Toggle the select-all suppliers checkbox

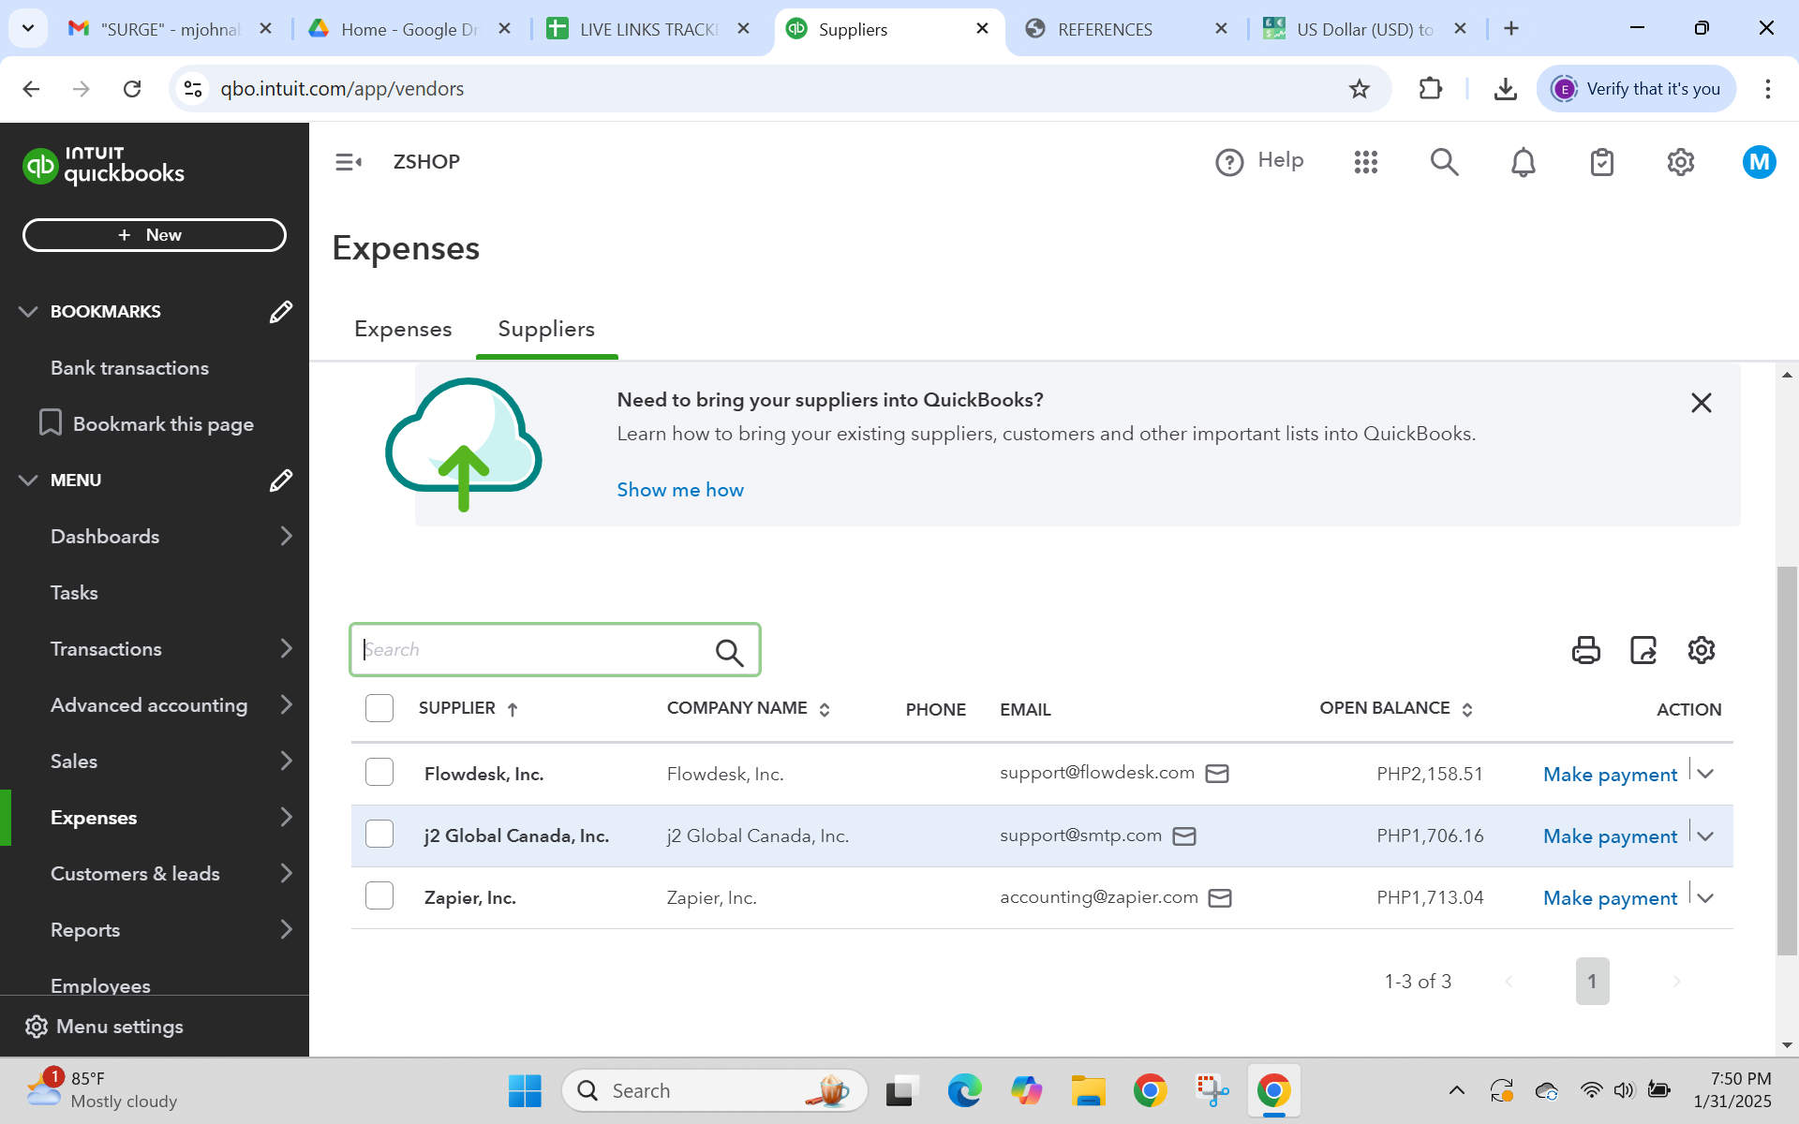coord(379,708)
